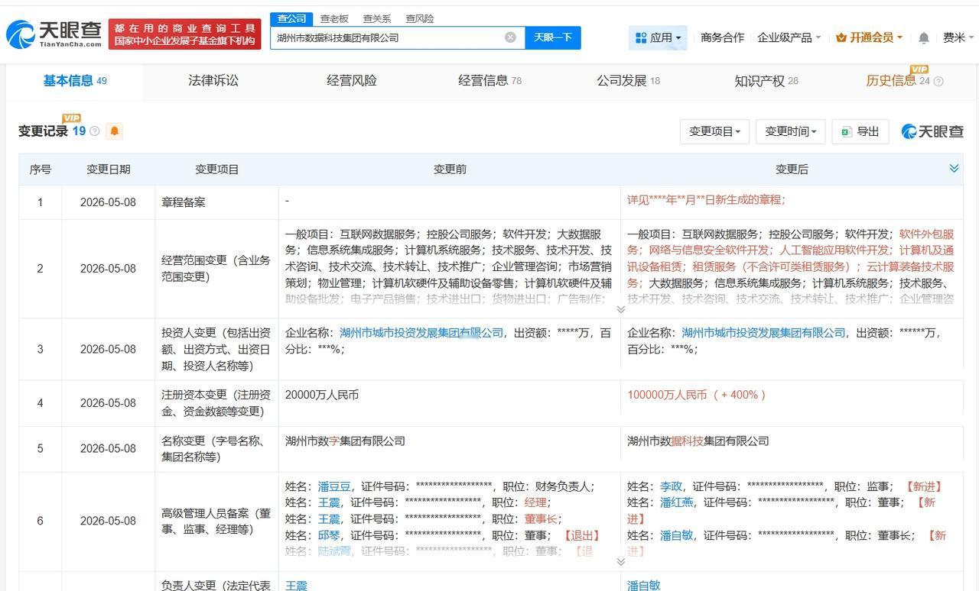The image size is (979, 591).
Task: Click the red promotional banner beside the logo
Action: [x=184, y=34]
